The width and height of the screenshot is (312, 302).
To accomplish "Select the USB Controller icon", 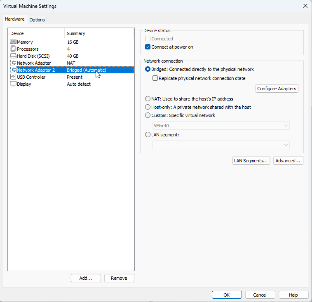I will coord(13,77).
